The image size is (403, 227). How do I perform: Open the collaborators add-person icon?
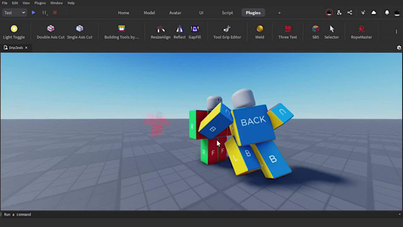click(339, 12)
